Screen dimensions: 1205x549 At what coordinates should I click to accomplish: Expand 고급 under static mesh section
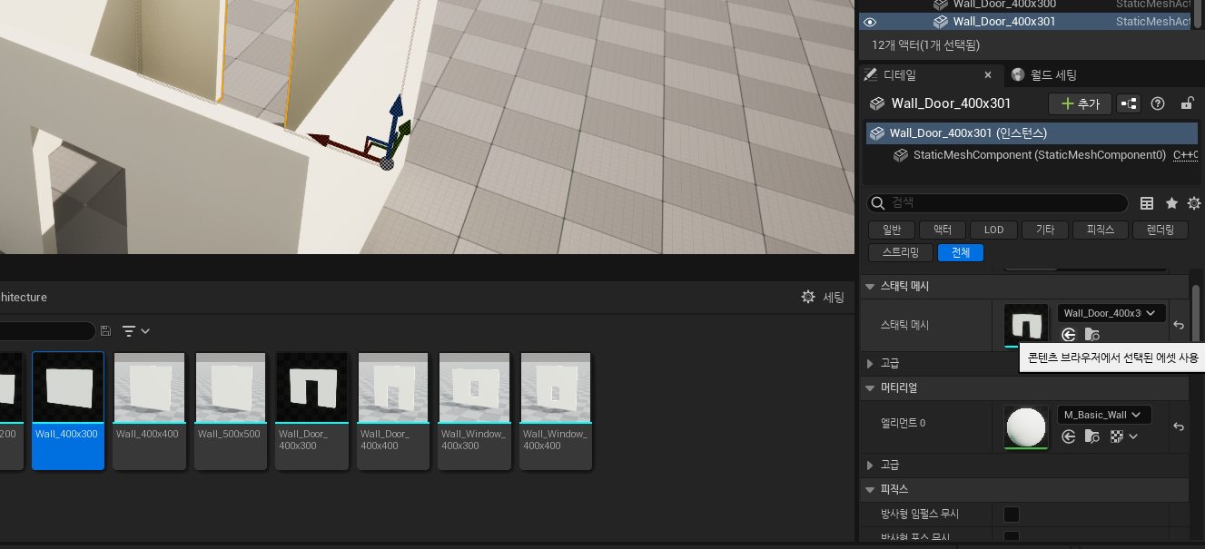[870, 363]
